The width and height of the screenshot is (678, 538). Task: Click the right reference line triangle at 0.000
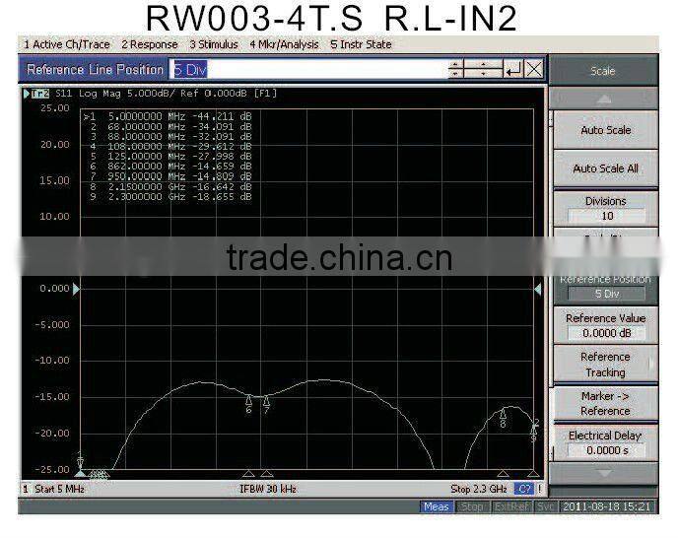538,289
